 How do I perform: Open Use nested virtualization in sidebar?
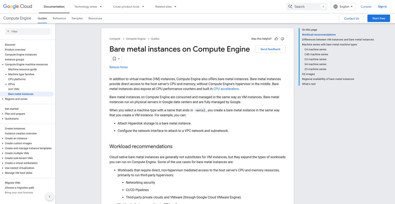coord(19,168)
